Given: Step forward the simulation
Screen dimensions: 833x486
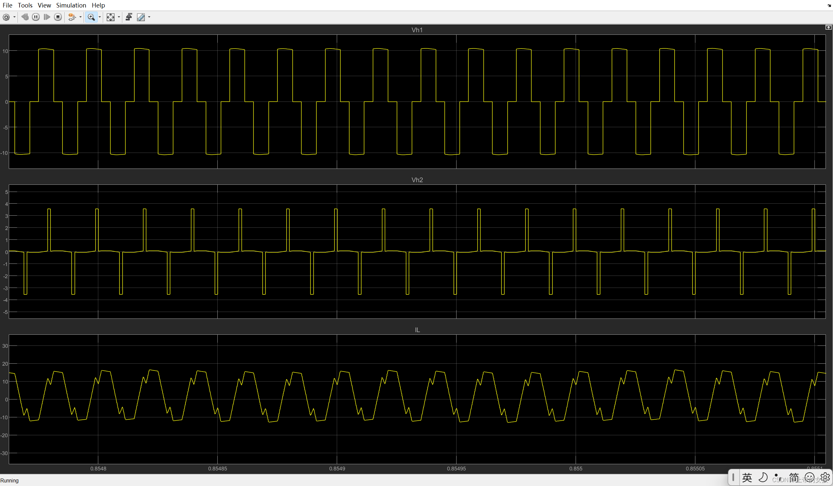Looking at the screenshot, I should coord(47,17).
